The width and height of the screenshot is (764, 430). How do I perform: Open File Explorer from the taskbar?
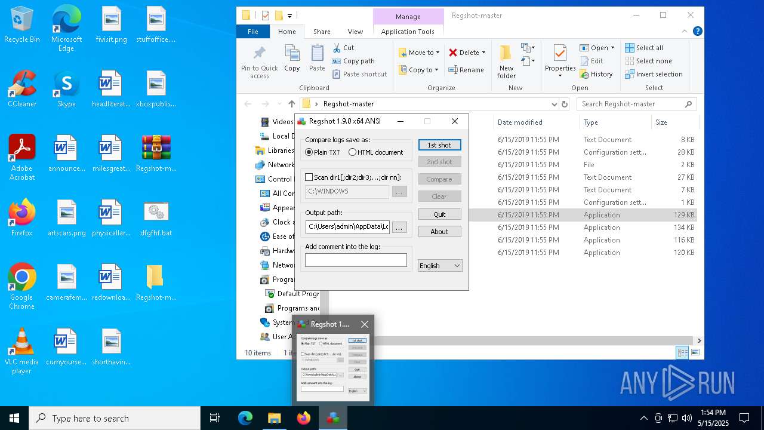275,418
